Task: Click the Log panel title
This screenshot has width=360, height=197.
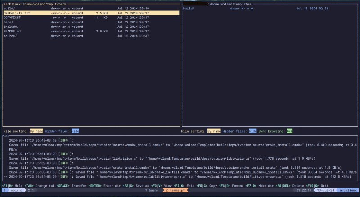Action: click(6, 136)
